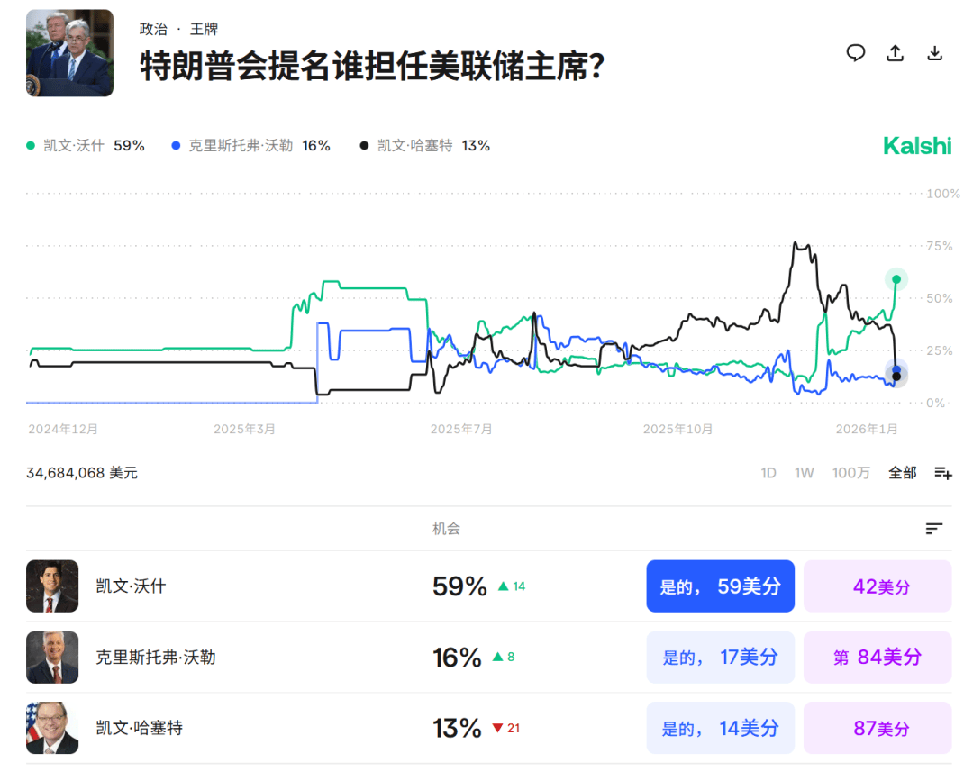
Task: Click the 凯文·沃什 portrait thumbnail
Action: click(52, 586)
